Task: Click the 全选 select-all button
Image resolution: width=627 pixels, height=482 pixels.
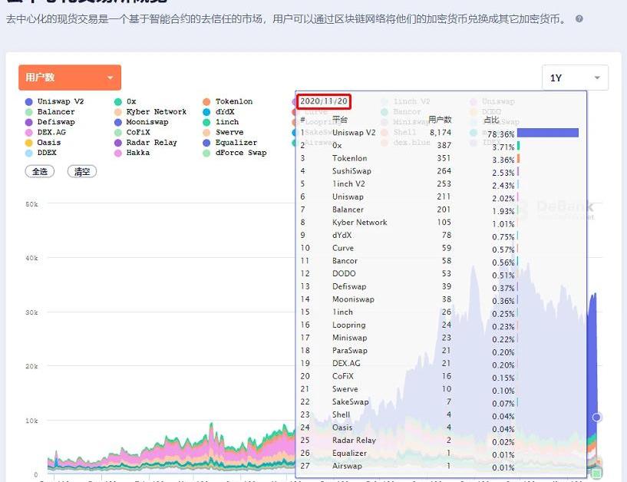Action: pyautogui.click(x=40, y=172)
